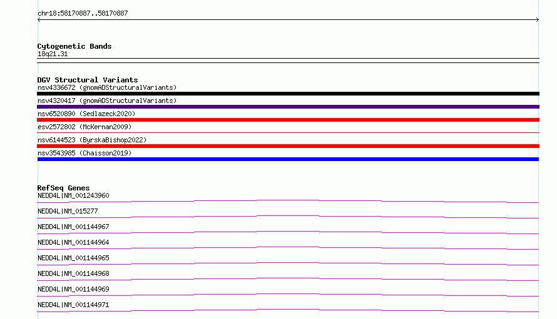Click the red bar for nsv6144523
The width and height of the screenshot is (557, 319).
point(288,146)
